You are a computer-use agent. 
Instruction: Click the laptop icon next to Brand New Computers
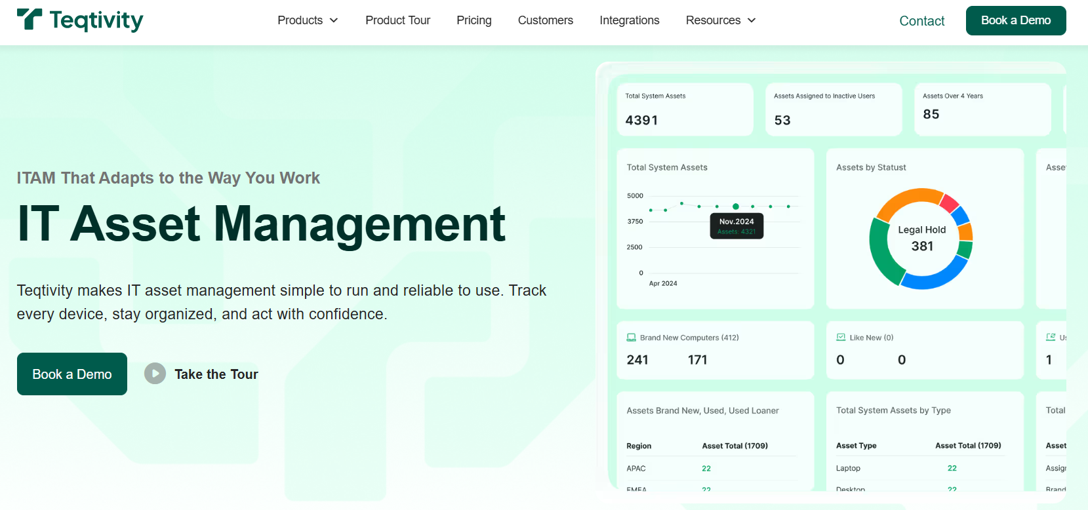(x=631, y=338)
